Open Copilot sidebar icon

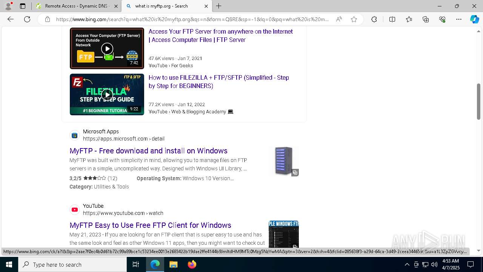pos(474,19)
